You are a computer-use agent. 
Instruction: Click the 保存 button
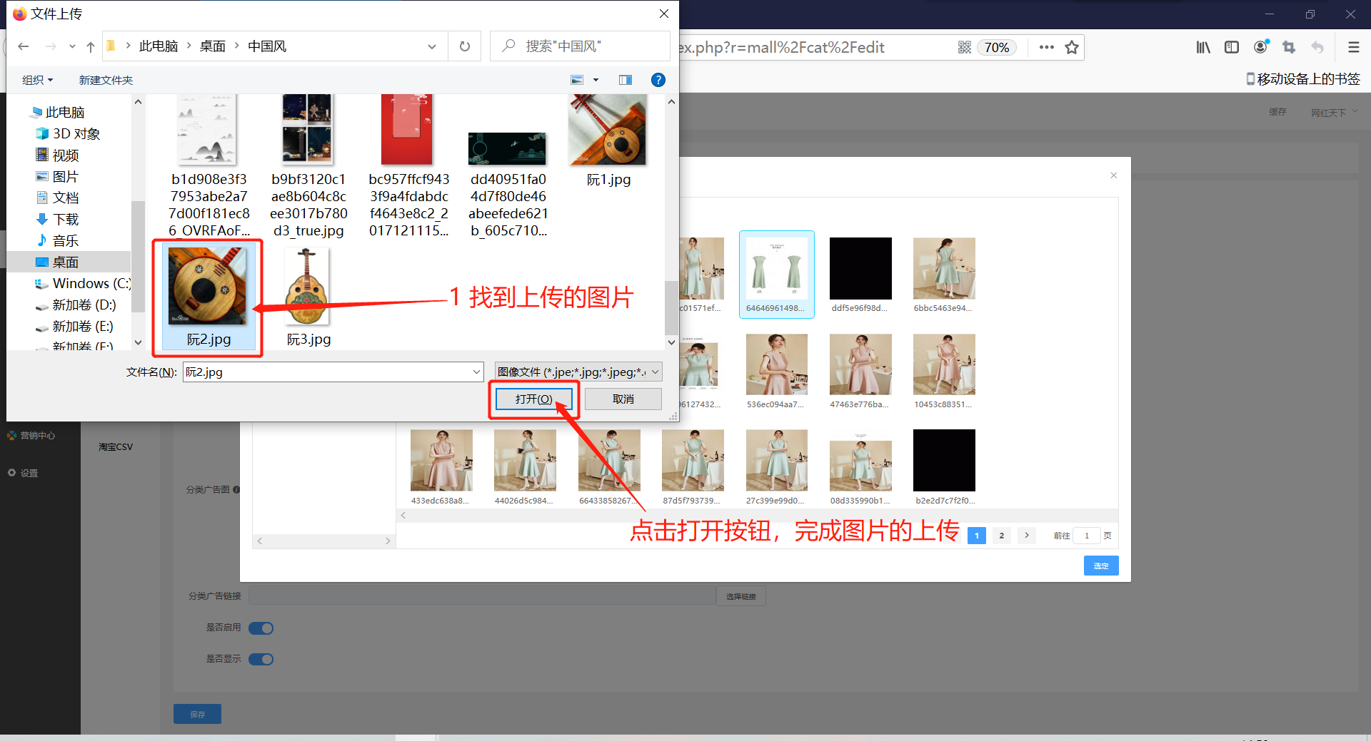[x=197, y=714]
